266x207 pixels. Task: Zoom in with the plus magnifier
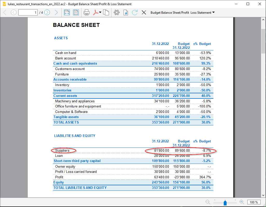[242, 202]
